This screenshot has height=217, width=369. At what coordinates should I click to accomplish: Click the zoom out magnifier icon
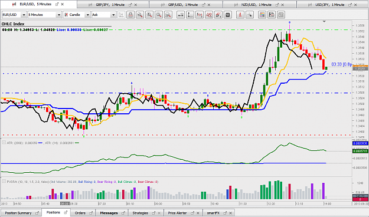point(159,15)
